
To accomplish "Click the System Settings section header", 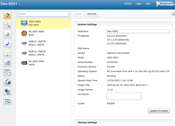I will (87, 24).
